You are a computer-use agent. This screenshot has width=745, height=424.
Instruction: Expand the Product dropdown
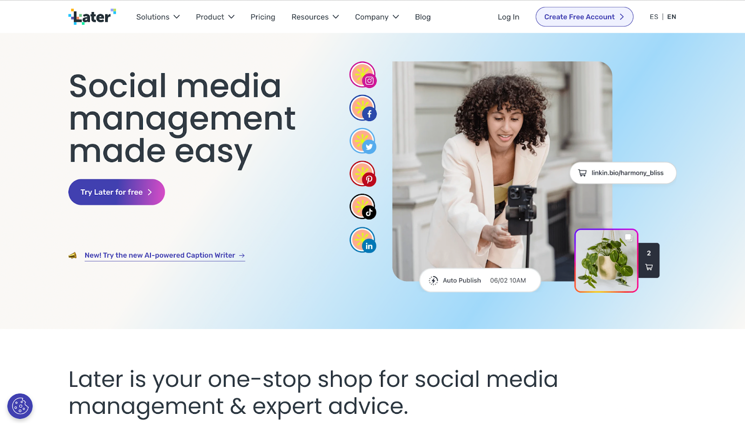215,17
